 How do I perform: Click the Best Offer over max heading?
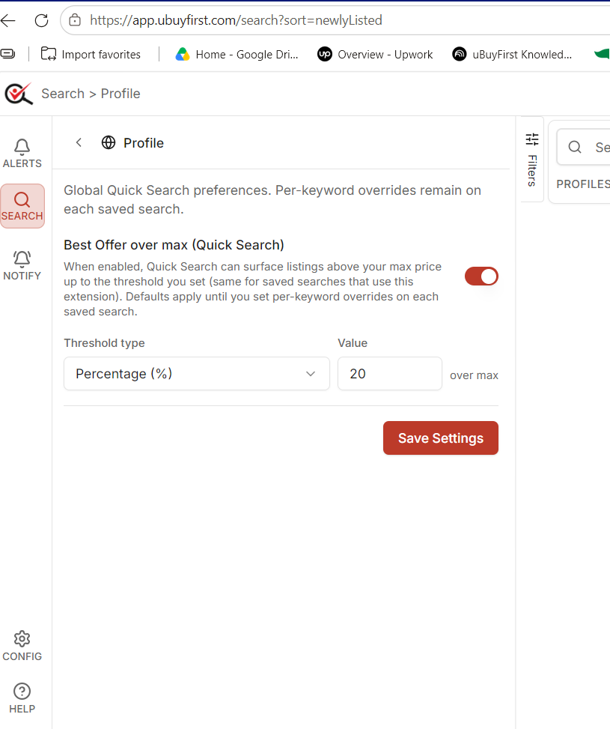174,245
